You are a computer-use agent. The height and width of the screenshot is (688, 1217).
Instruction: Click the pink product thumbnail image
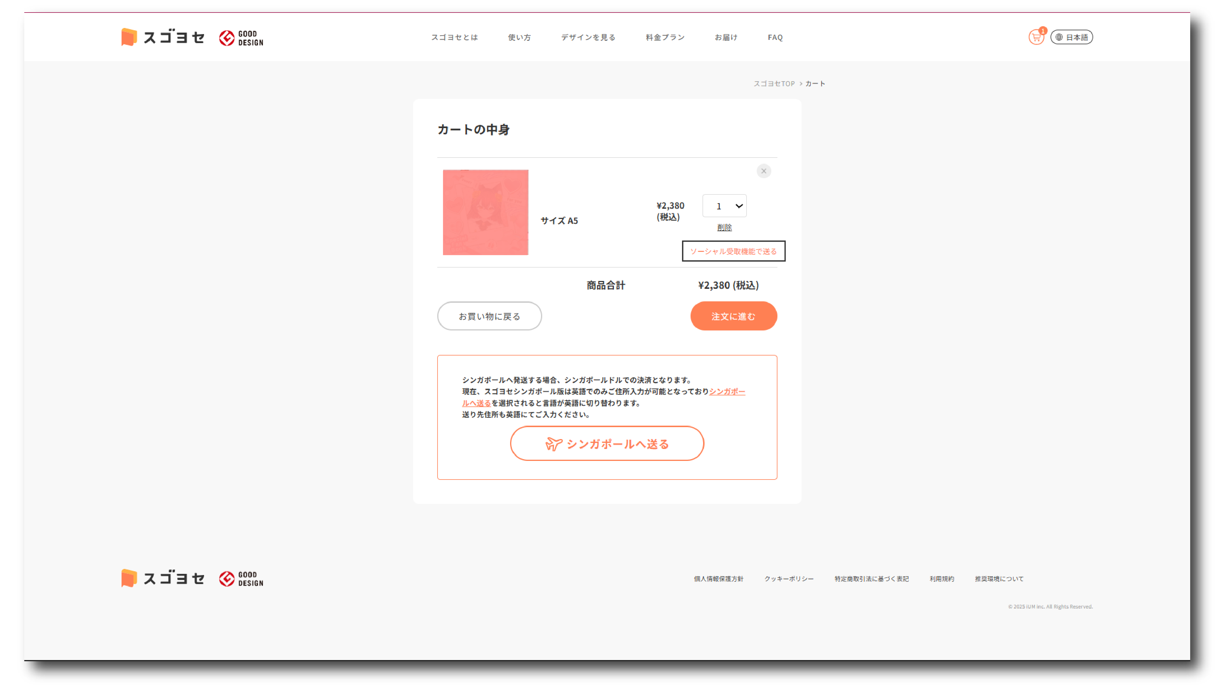485,213
